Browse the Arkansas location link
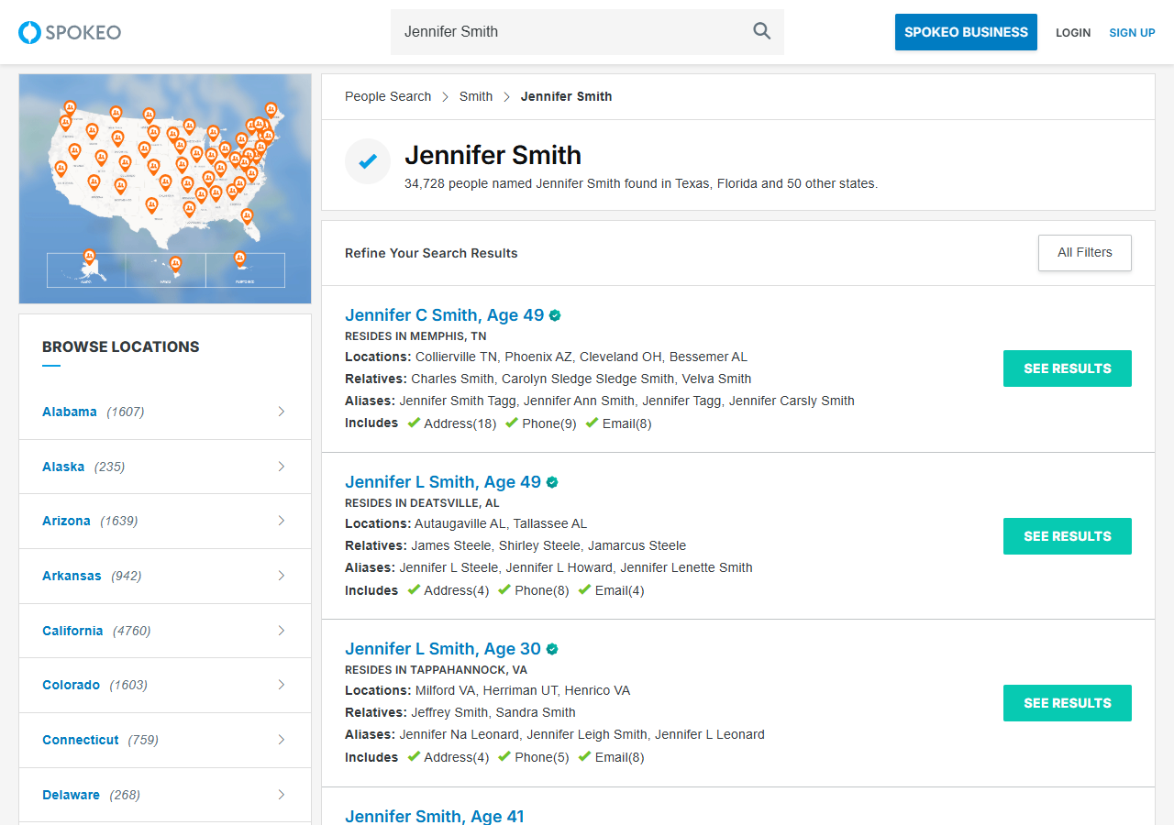 point(72,576)
